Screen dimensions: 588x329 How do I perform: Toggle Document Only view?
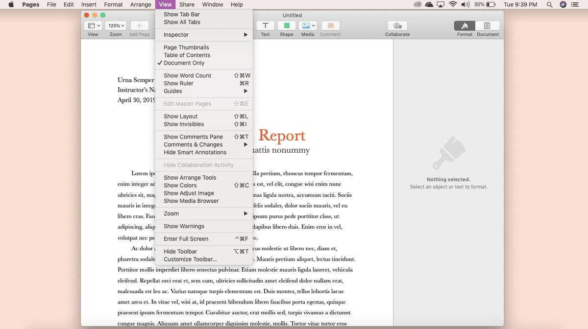tap(187, 63)
